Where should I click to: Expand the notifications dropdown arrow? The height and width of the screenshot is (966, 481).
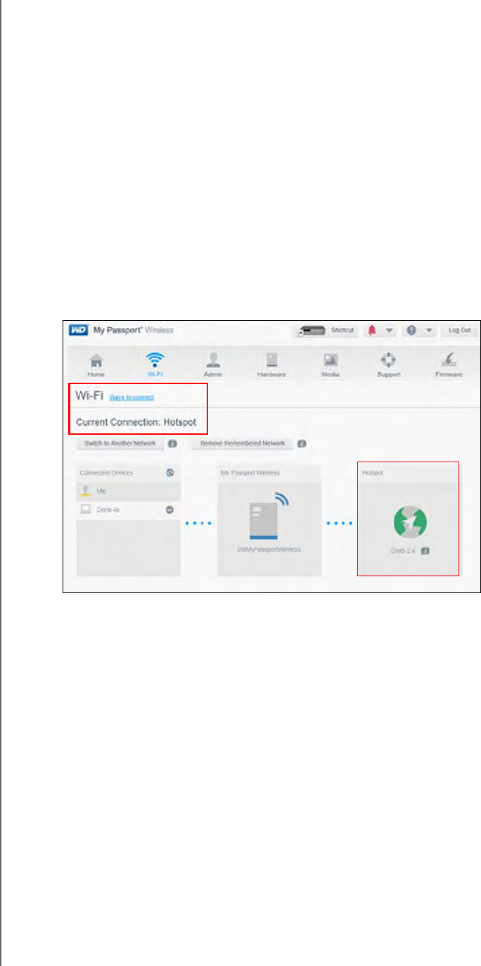pyautogui.click(x=389, y=330)
